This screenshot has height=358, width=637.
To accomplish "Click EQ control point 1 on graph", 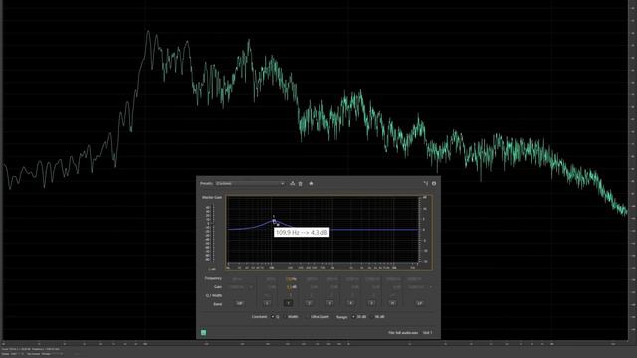I will click(274, 221).
